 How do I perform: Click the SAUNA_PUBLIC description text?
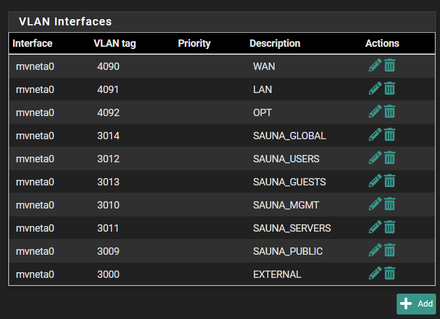click(288, 251)
